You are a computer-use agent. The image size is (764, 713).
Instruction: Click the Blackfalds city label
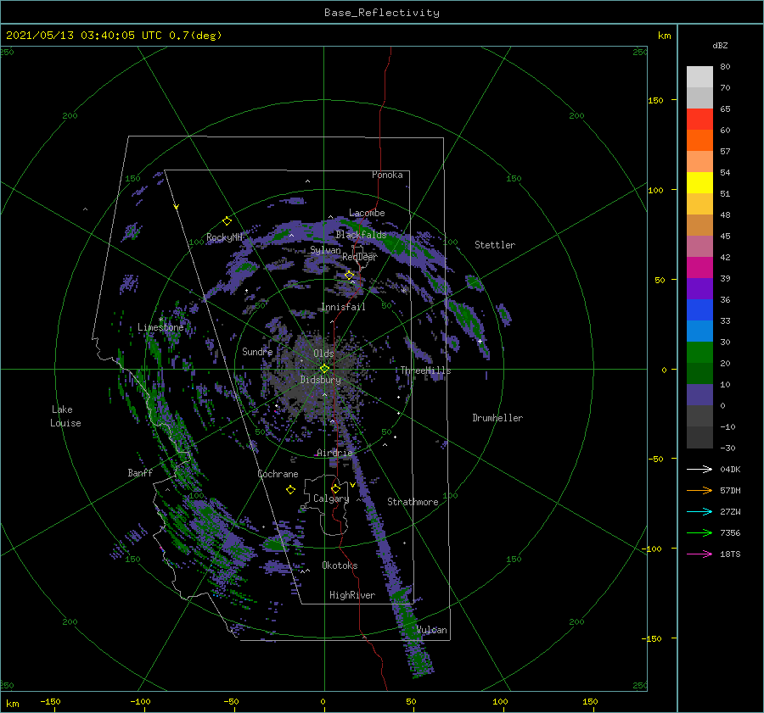[361, 235]
